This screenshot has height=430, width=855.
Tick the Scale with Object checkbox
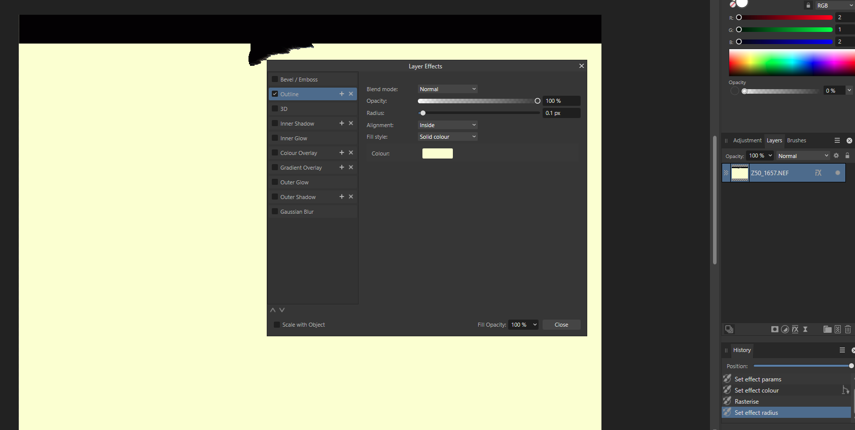point(277,325)
